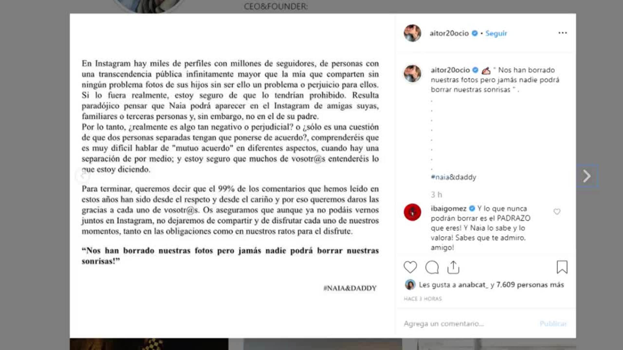Go to the next post with right chevron

point(587,176)
